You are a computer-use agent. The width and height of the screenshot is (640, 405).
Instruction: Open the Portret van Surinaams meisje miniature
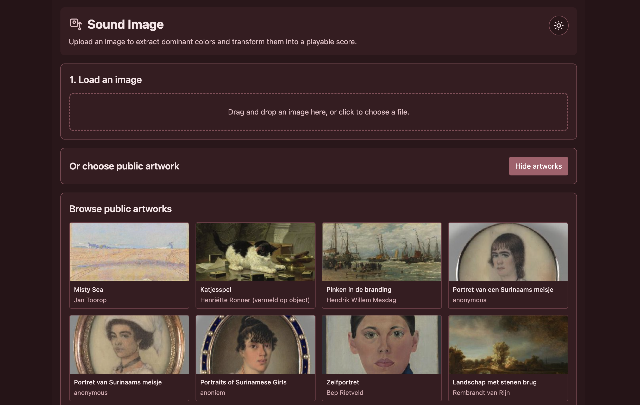click(129, 344)
